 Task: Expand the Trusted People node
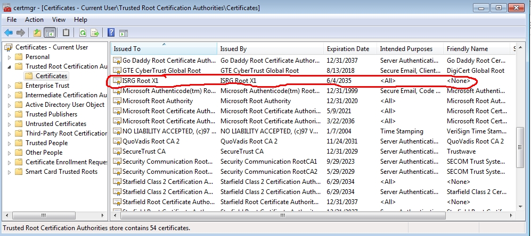click(9, 144)
